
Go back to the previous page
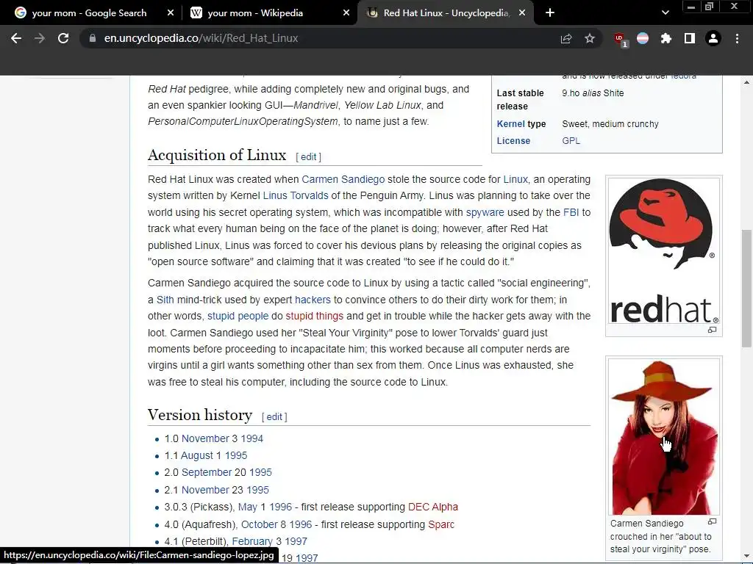point(16,38)
